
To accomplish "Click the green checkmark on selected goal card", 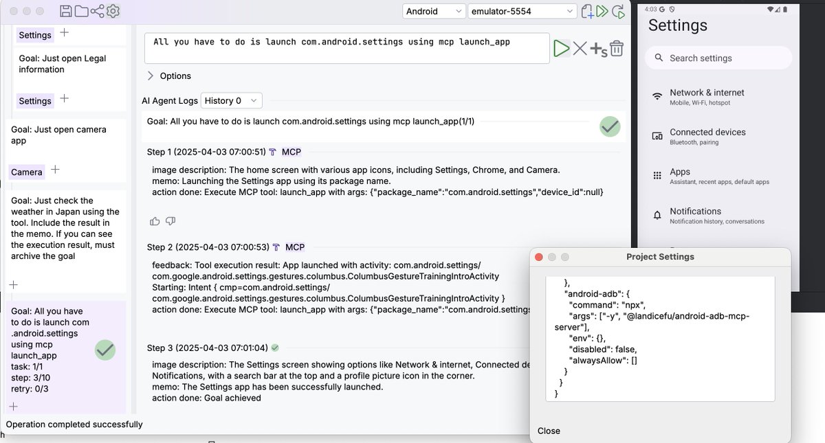I will [x=104, y=350].
